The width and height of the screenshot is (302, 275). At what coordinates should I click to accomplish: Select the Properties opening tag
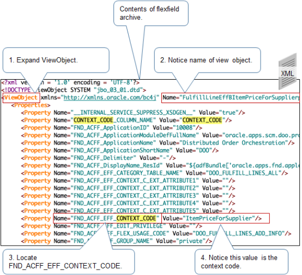31,105
